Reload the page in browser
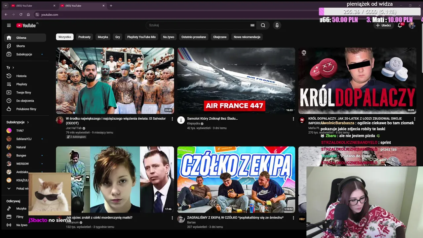The image size is (423, 238). click(21, 15)
